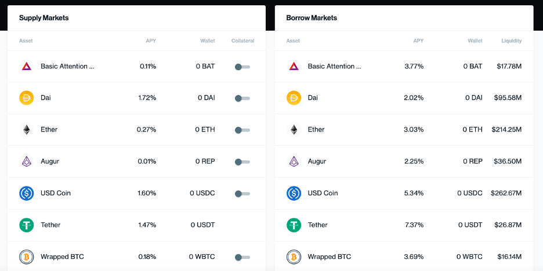This screenshot has height=271, width=543.
Task: Open the USD Coin supply market row
Action: click(x=136, y=193)
